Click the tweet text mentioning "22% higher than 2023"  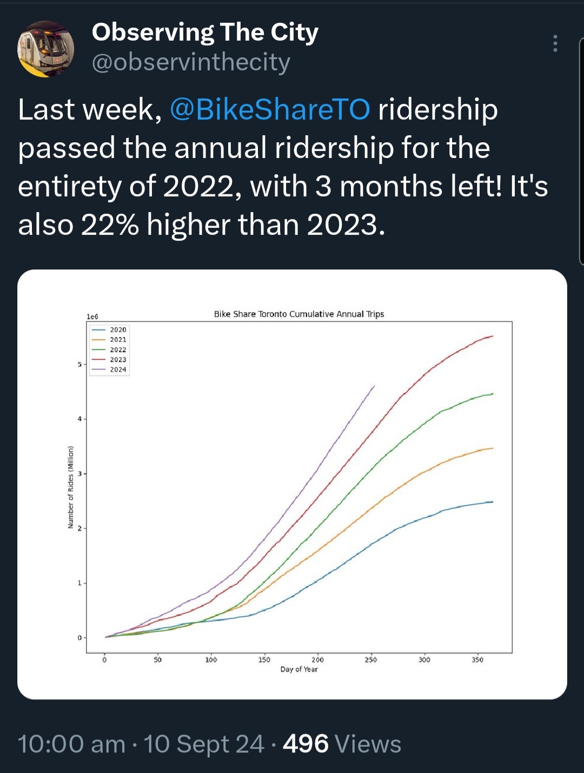pos(201,224)
